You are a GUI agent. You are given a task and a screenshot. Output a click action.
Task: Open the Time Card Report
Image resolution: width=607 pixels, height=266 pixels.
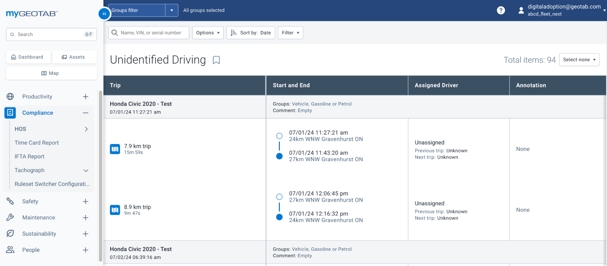37,143
